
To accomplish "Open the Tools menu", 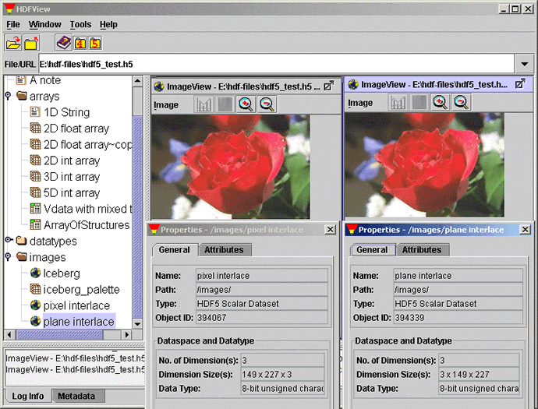I will (x=80, y=25).
